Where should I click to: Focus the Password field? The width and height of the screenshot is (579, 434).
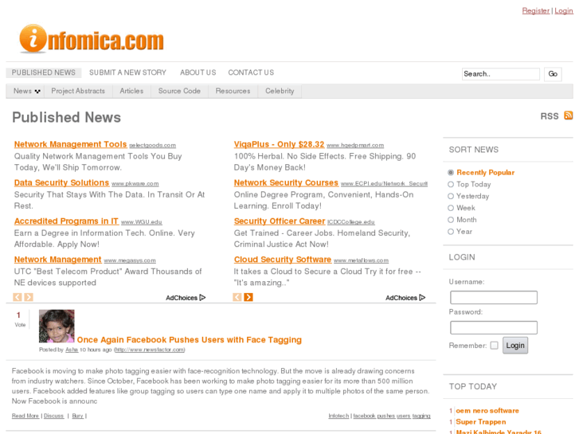click(x=494, y=327)
